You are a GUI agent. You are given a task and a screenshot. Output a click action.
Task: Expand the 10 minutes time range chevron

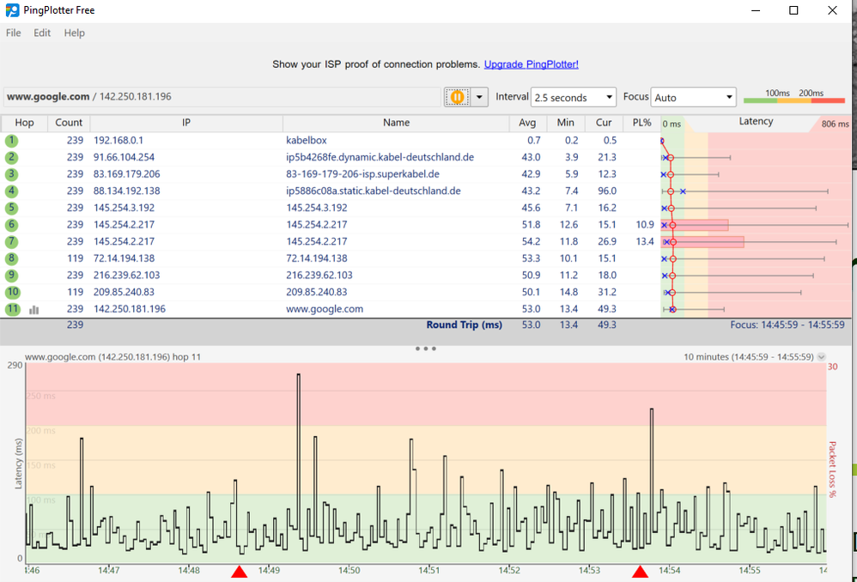pyautogui.click(x=821, y=357)
